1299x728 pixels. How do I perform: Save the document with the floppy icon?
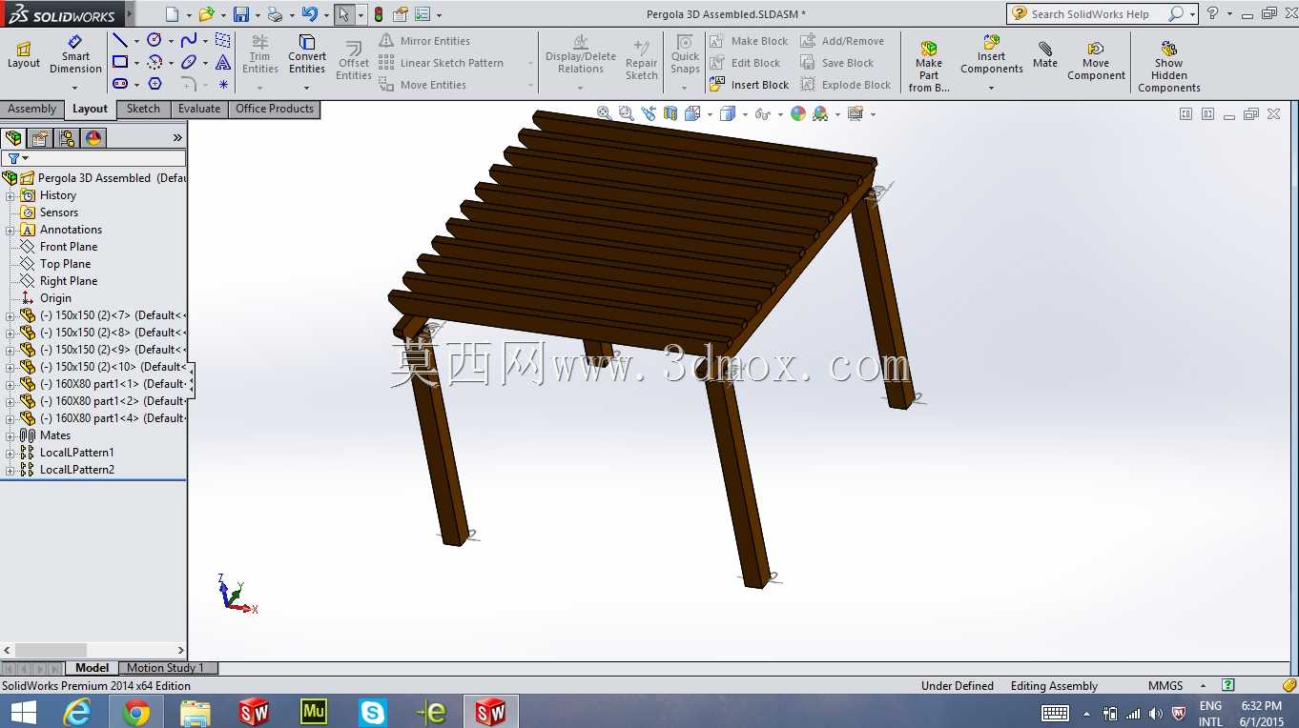click(241, 14)
